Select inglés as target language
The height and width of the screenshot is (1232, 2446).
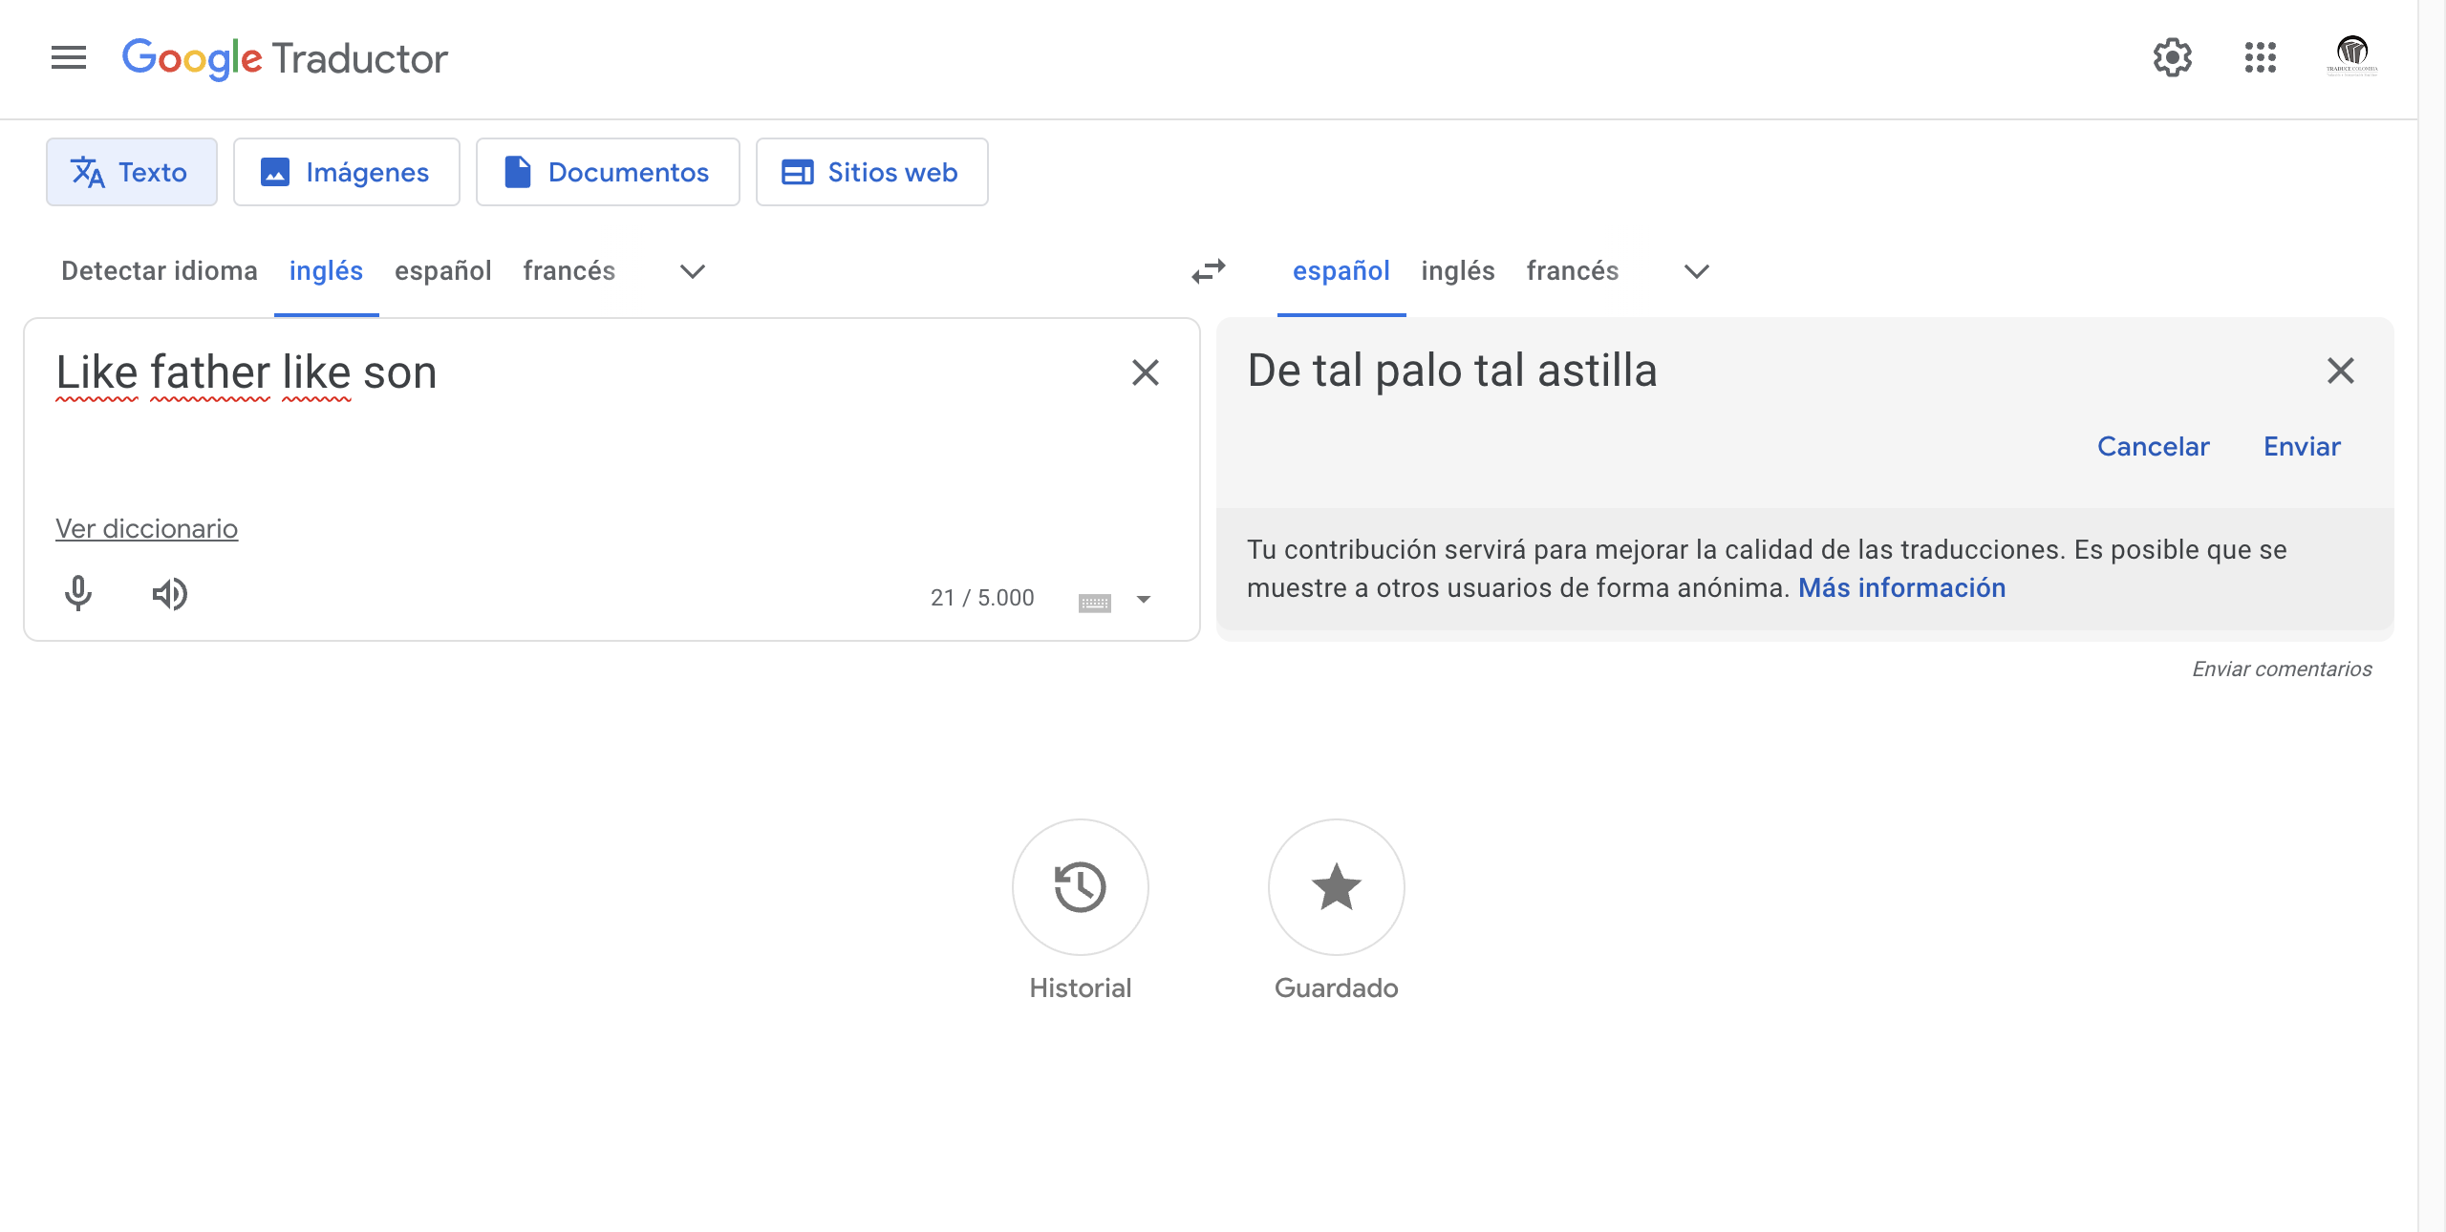point(1458,271)
